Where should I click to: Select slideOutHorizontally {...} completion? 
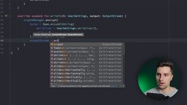[87, 70]
